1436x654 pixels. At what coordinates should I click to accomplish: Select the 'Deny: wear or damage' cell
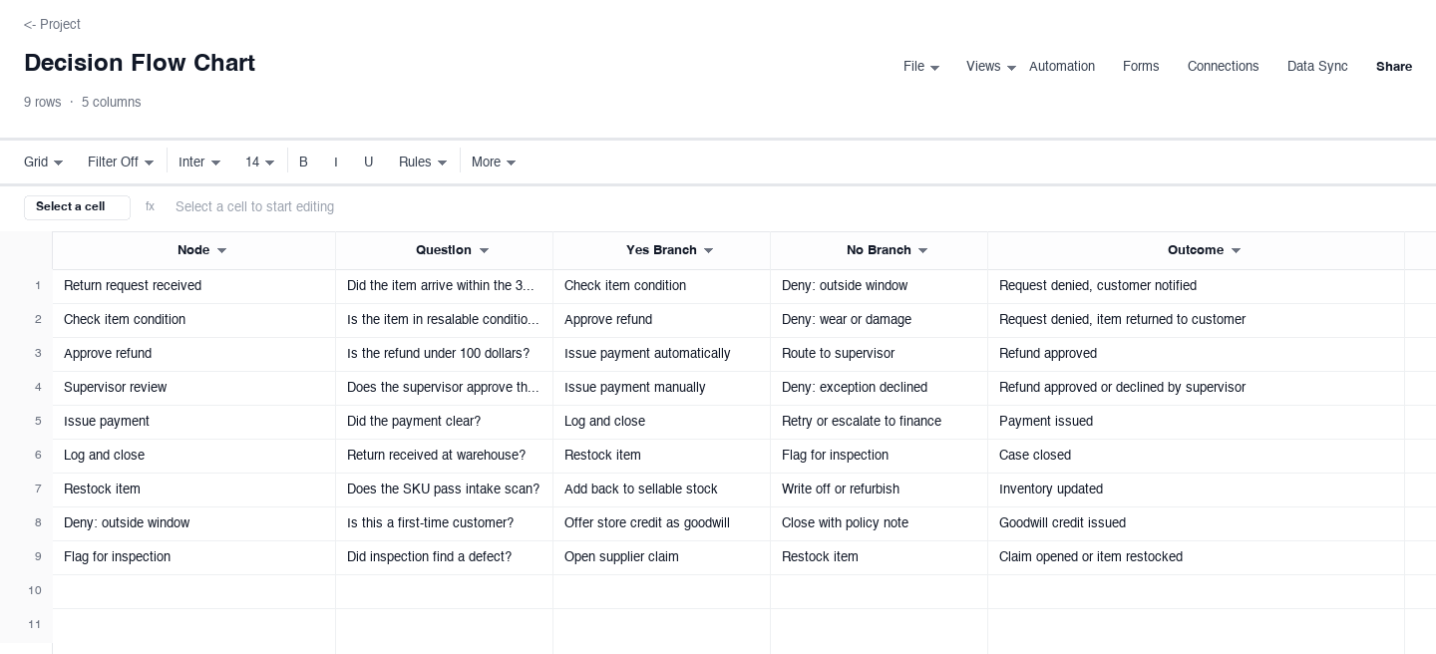pyautogui.click(x=879, y=320)
